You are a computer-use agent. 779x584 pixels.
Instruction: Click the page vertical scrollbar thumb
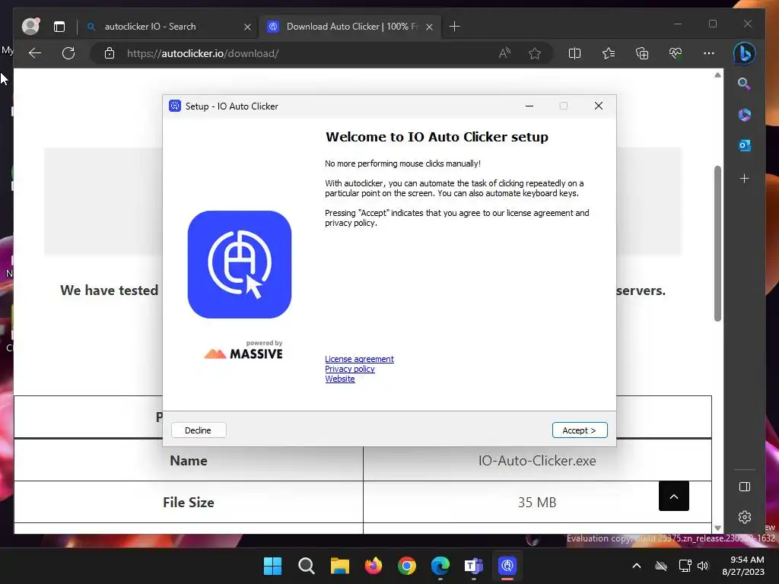coord(717,243)
